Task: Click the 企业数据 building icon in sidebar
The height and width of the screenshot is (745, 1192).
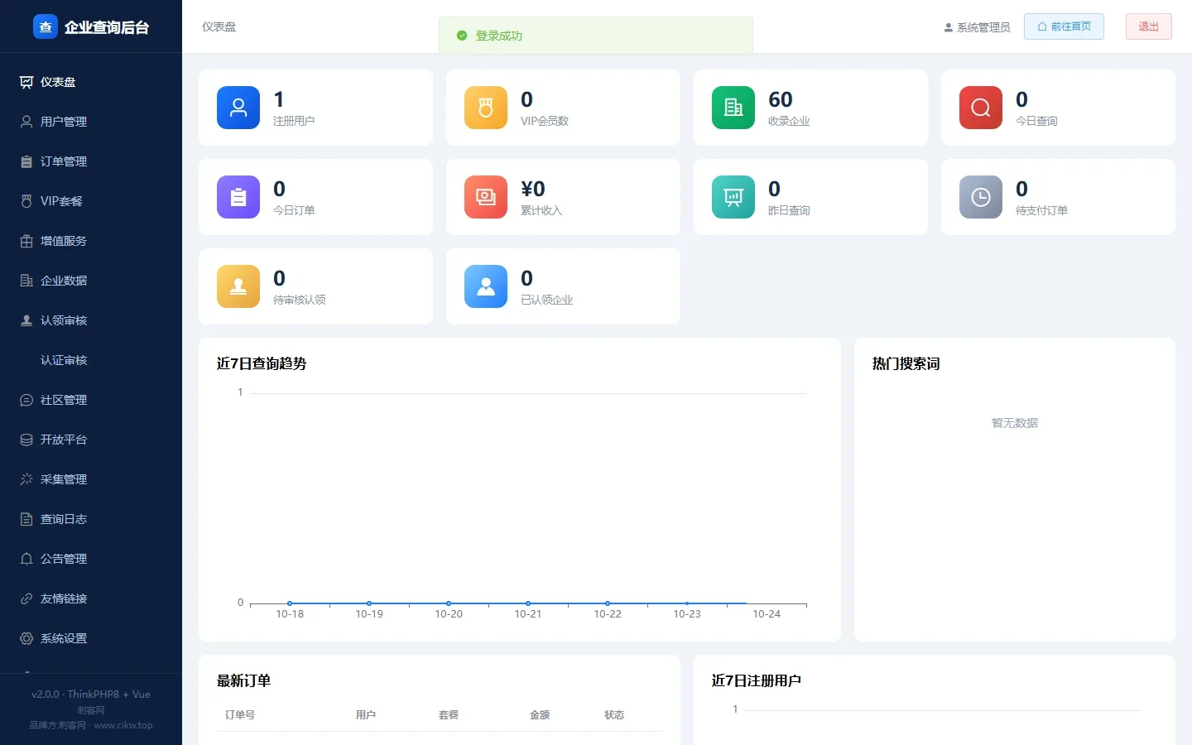Action: (26, 281)
